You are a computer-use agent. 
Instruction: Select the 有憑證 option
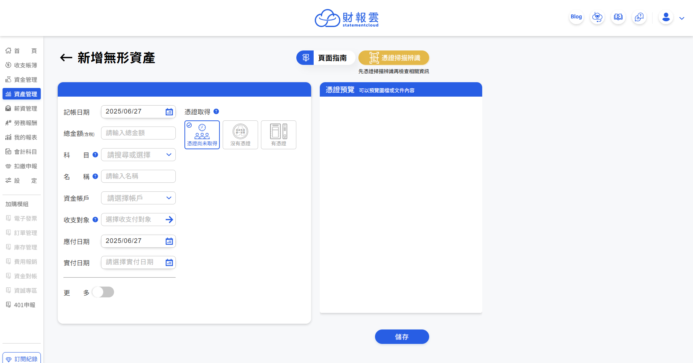(279, 135)
